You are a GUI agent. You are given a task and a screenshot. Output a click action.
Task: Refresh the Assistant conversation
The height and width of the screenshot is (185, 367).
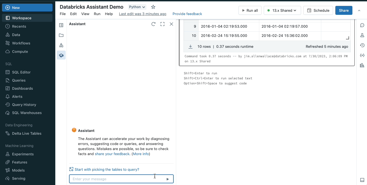[153, 24]
